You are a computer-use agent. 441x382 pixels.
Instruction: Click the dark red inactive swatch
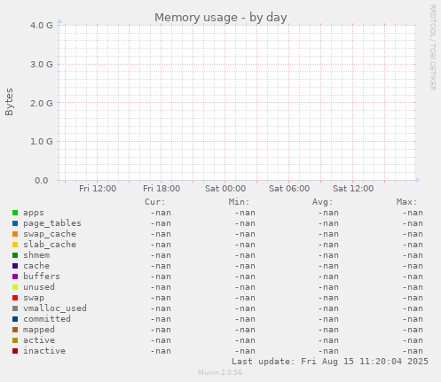[x=15, y=351]
